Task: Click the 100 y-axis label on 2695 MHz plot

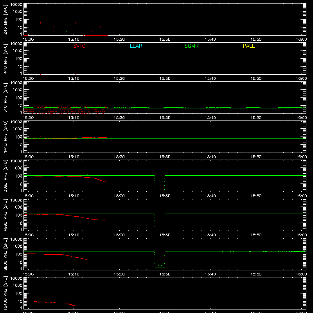Action: (19, 176)
